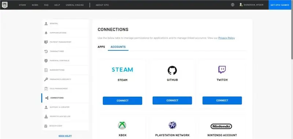Viewport: 293px width, 139px height.
Task: Click the STEAM card label text
Action: [122, 80]
